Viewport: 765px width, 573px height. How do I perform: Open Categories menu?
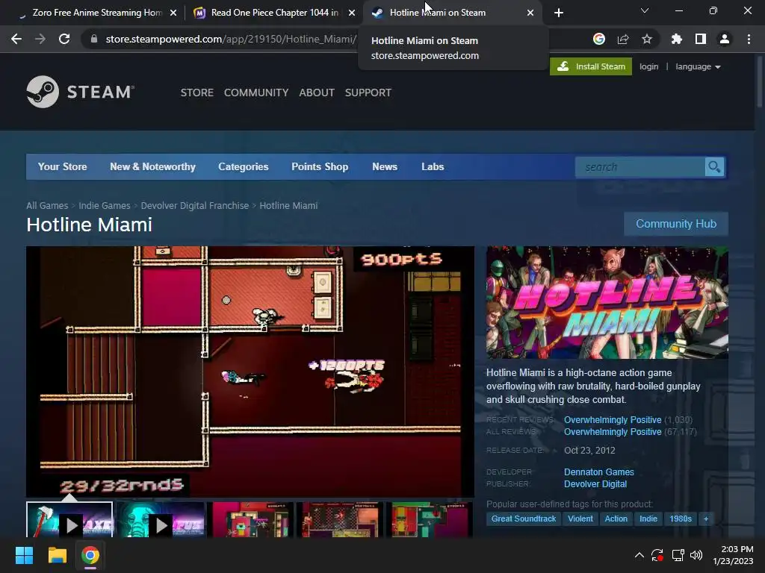(x=244, y=166)
